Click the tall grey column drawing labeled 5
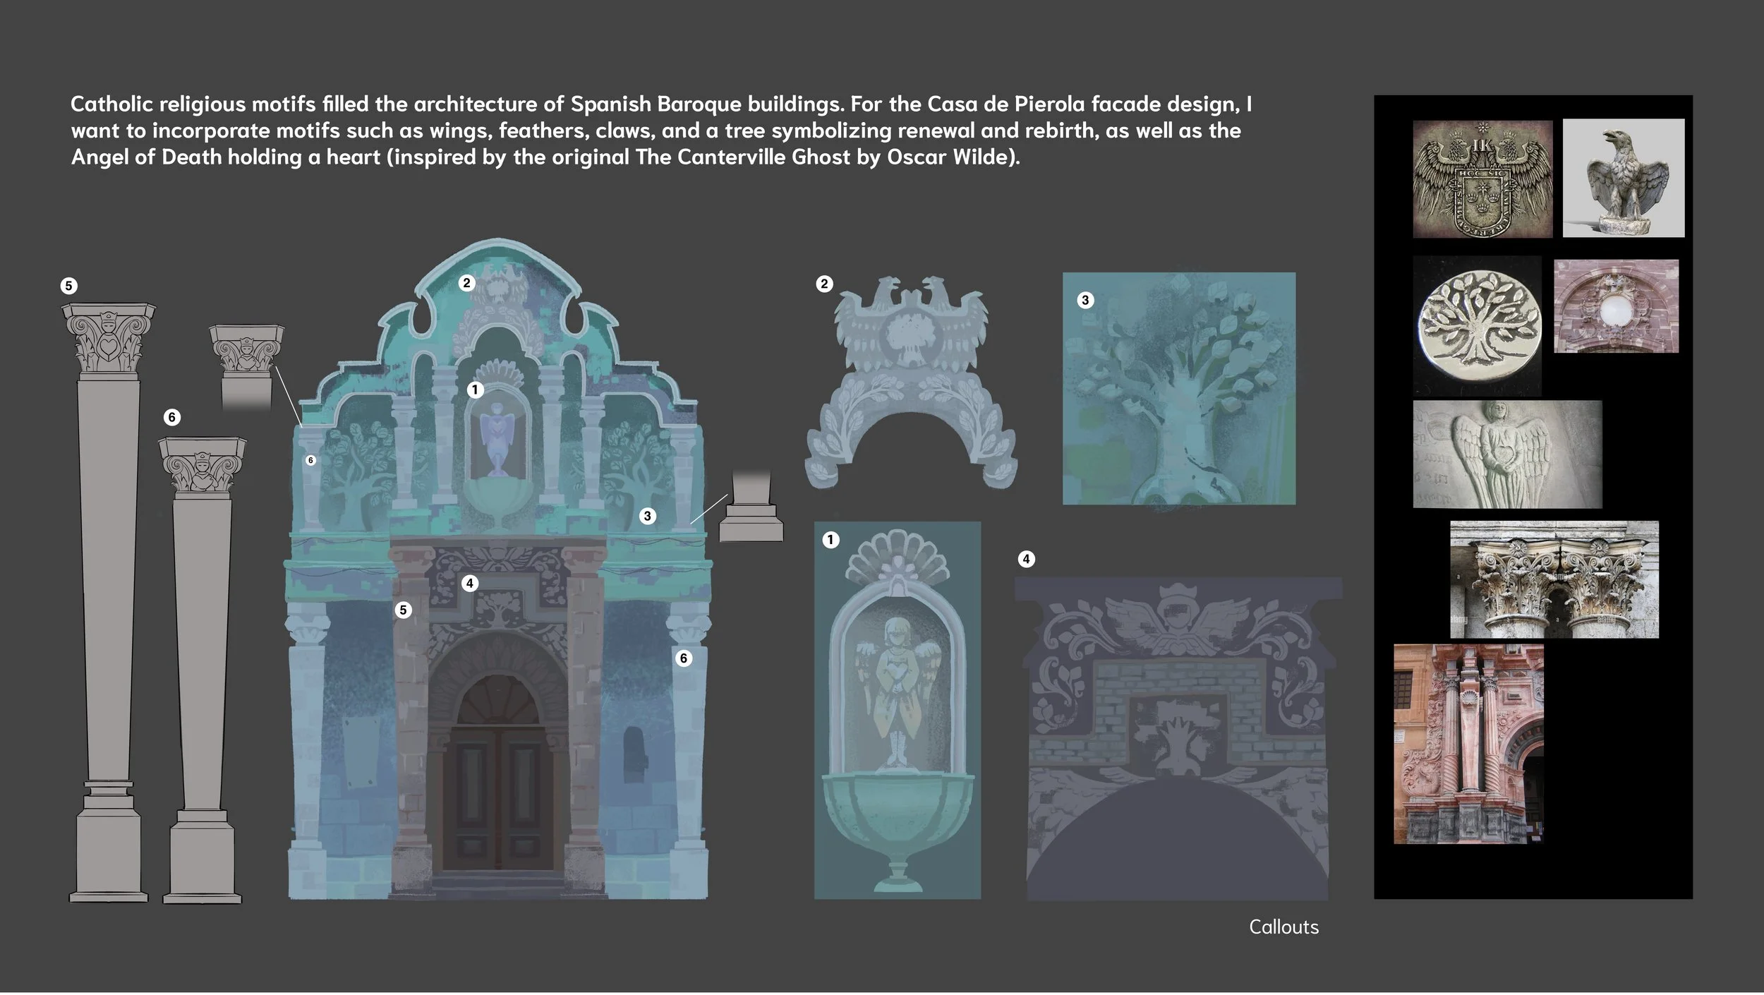Viewport: 1764px width, 995px height. (109, 603)
